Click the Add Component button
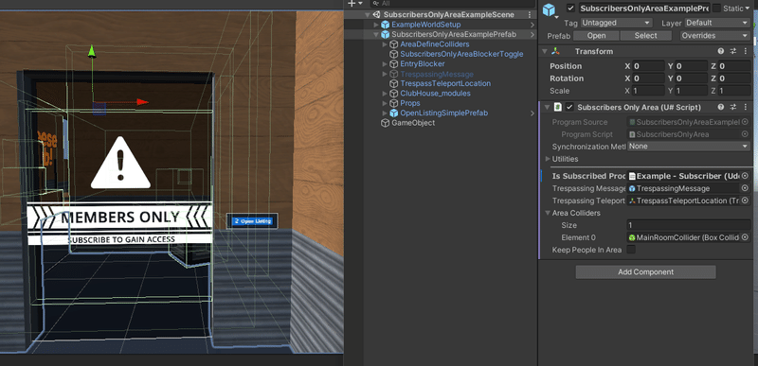This screenshot has height=366, width=758. pyautogui.click(x=645, y=272)
